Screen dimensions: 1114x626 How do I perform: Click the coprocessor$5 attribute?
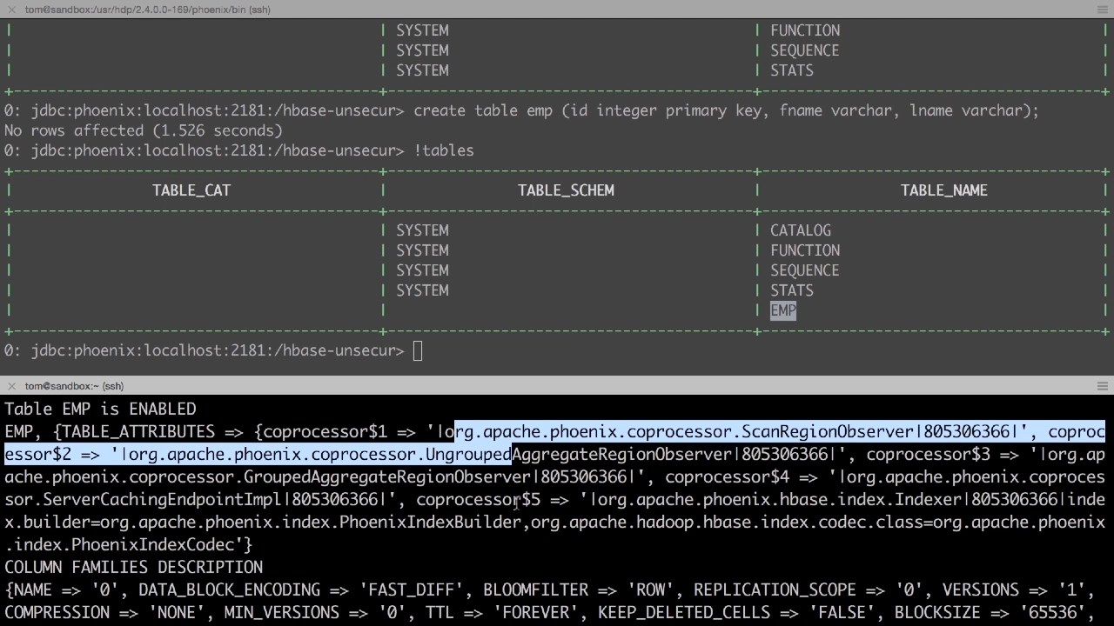(479, 499)
